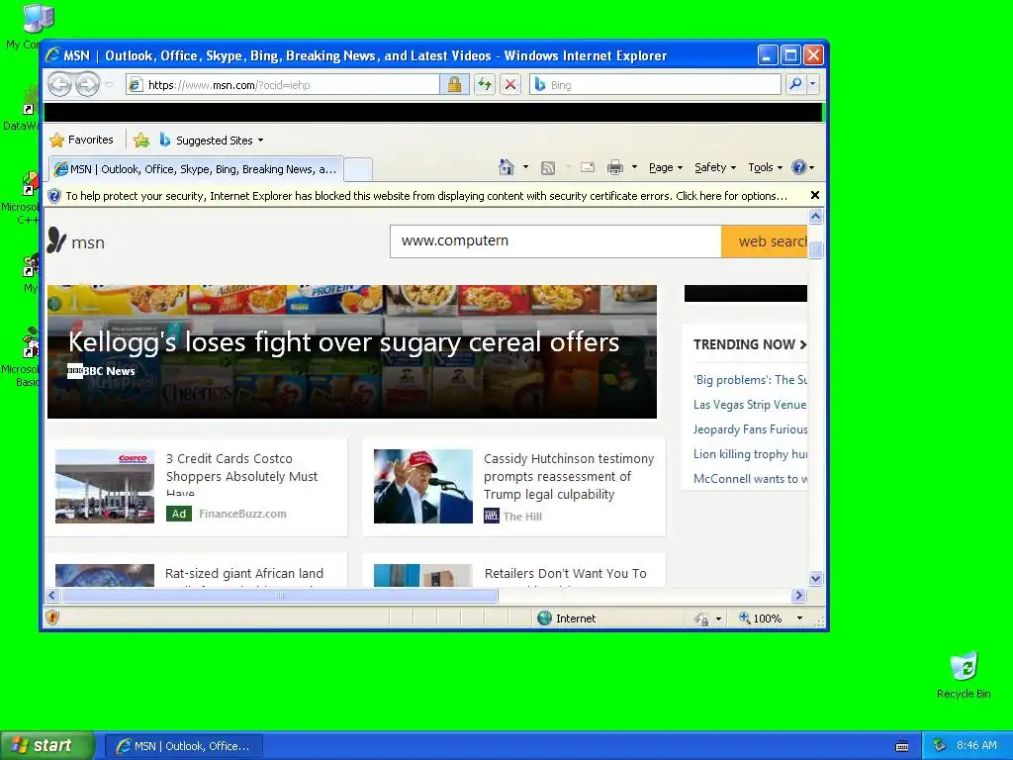Screen dimensions: 1013x760
Task: Click vertical scrollbar up arrow
Action: tap(815, 216)
